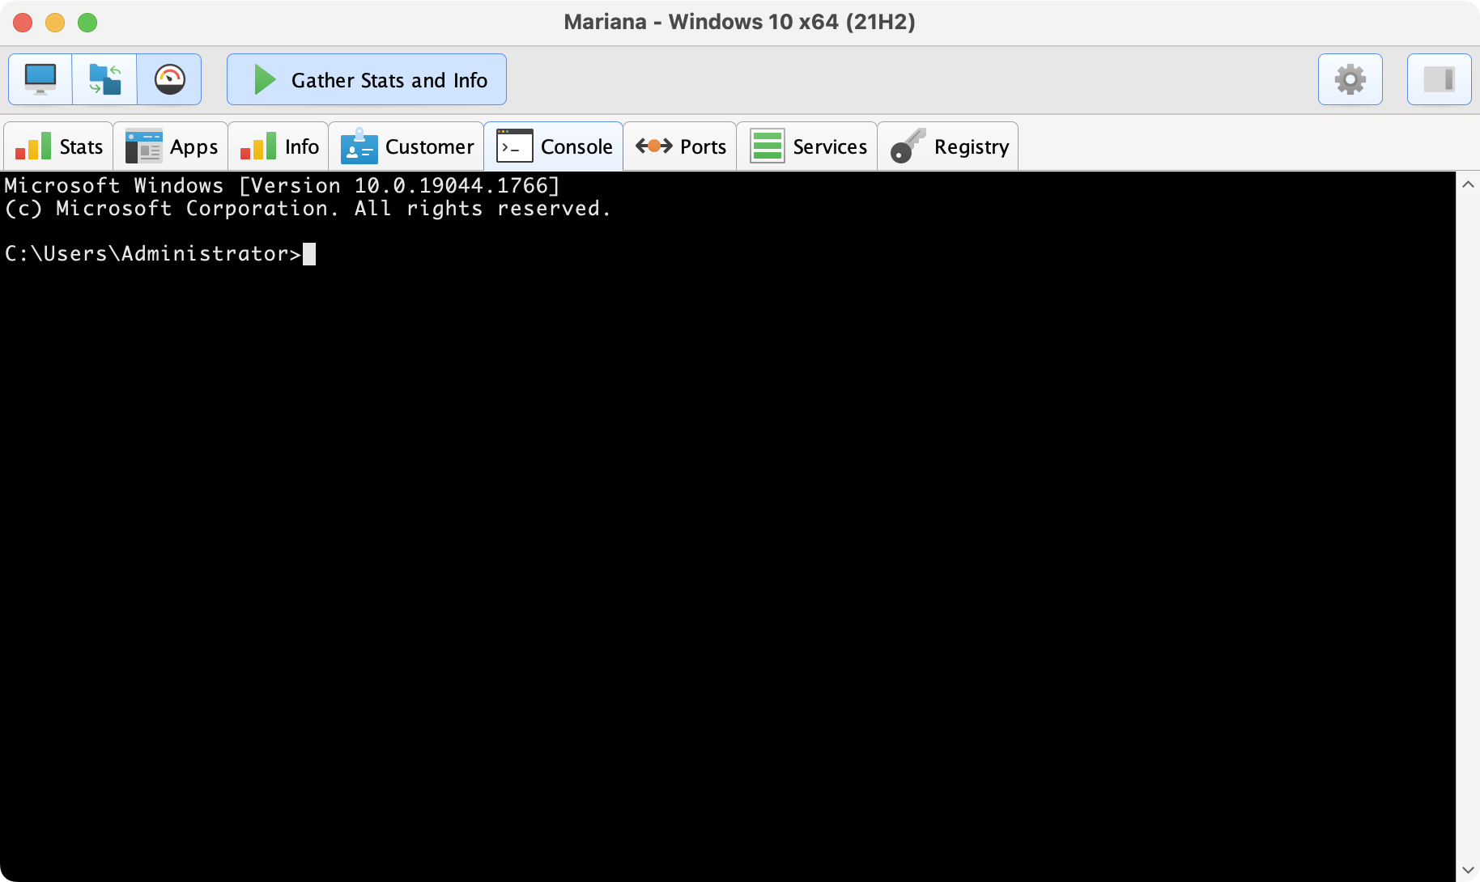Switch to the Stats tab
1480x882 pixels.
tap(59, 146)
